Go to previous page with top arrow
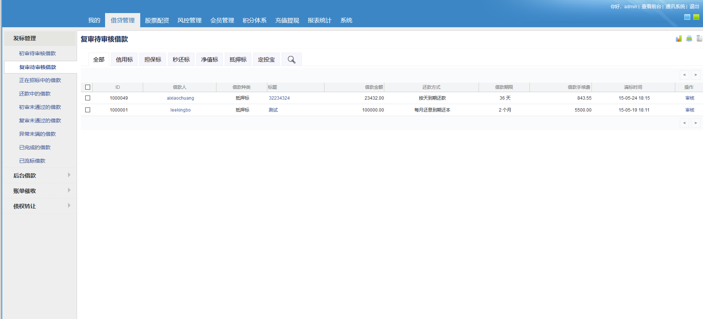The image size is (703, 319). [684, 75]
